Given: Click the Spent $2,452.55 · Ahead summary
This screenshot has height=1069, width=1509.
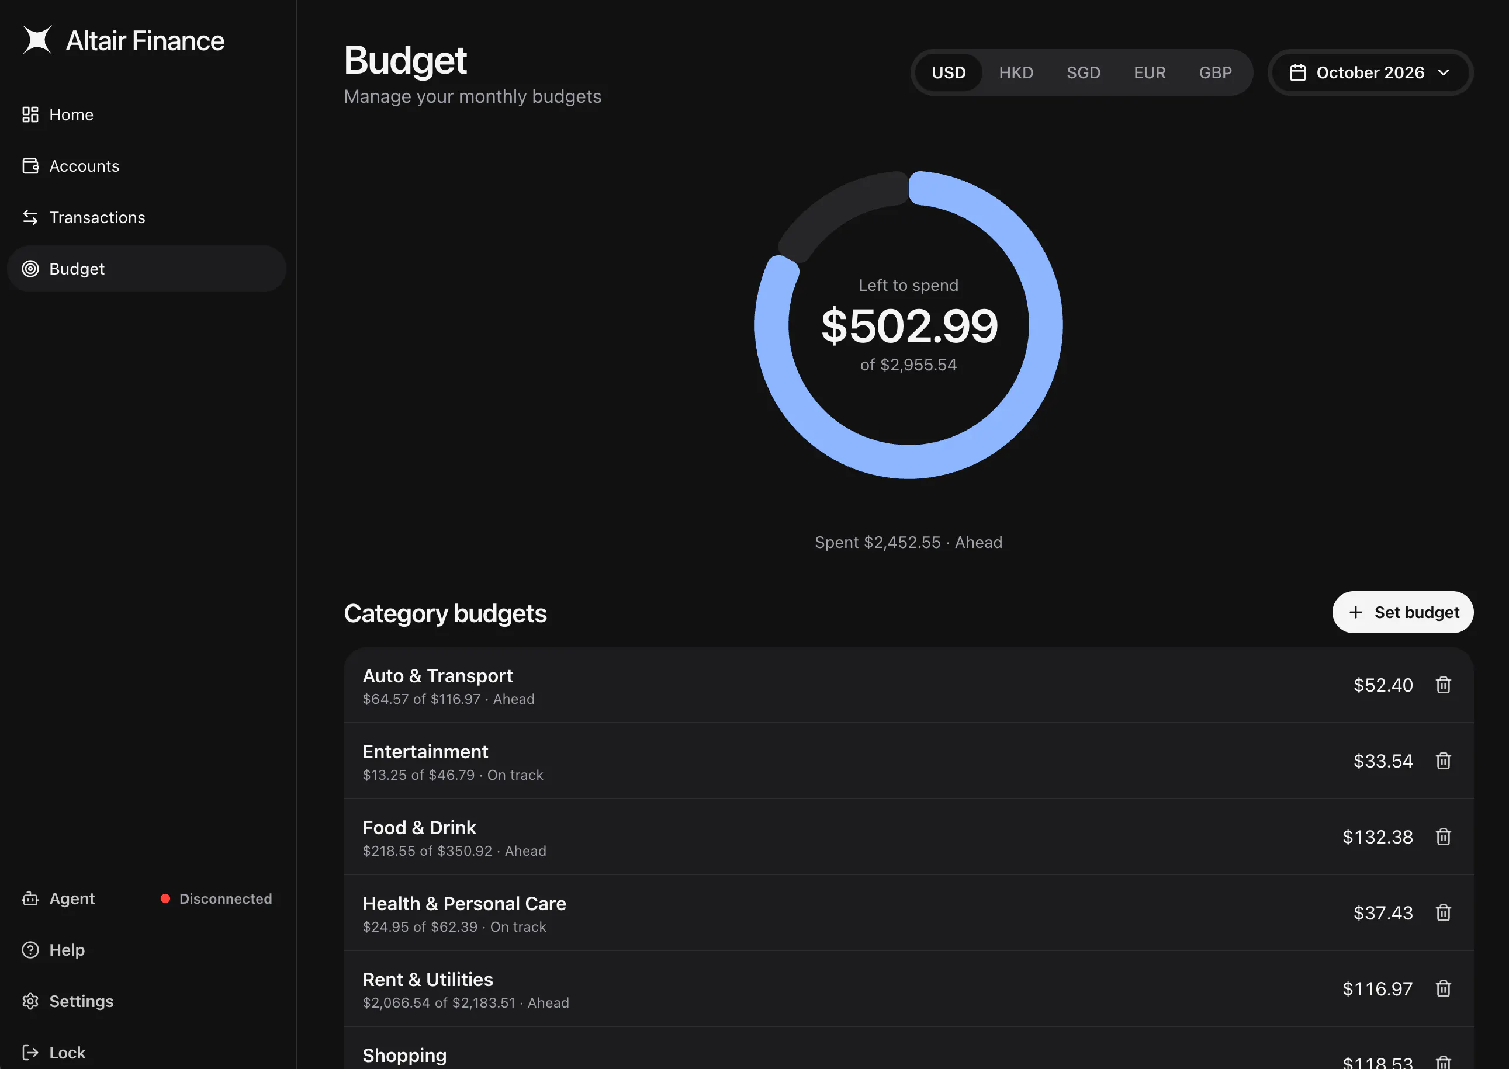Looking at the screenshot, I should (x=909, y=543).
